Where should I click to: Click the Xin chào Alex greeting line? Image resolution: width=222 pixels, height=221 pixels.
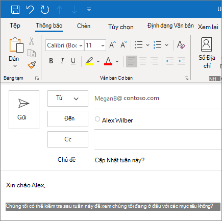point(26,185)
